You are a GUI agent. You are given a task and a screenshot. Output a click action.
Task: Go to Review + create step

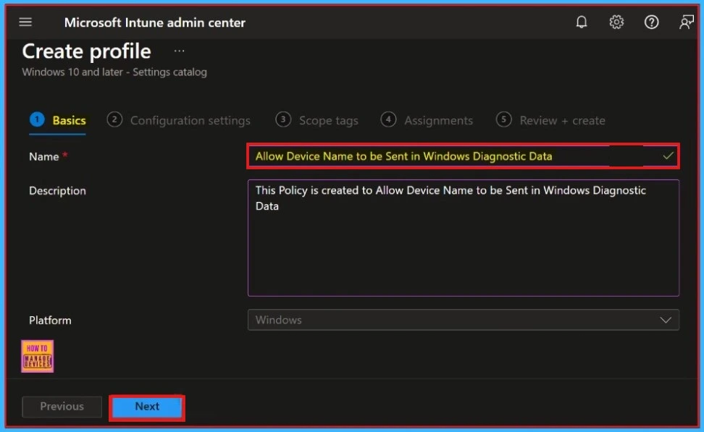click(550, 120)
